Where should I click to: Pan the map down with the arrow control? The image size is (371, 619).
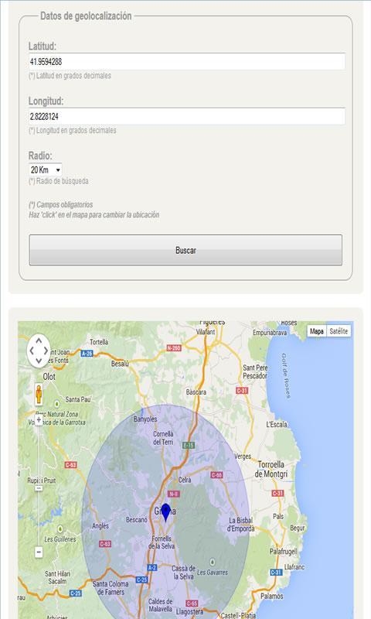pyautogui.click(x=39, y=361)
